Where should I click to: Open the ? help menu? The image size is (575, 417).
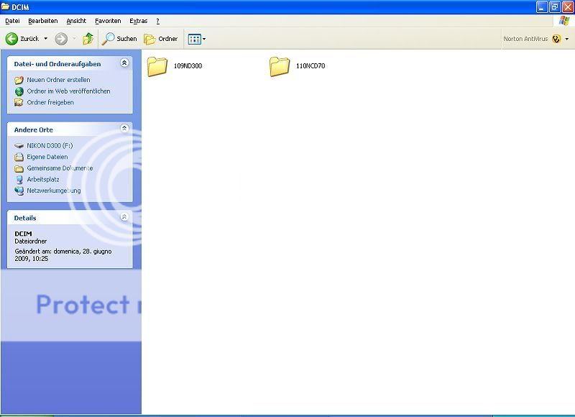click(157, 21)
